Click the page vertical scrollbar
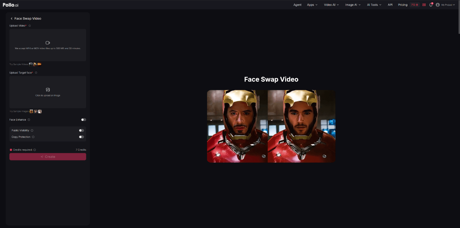Image resolution: width=460 pixels, height=228 pixels. (x=459, y=17)
